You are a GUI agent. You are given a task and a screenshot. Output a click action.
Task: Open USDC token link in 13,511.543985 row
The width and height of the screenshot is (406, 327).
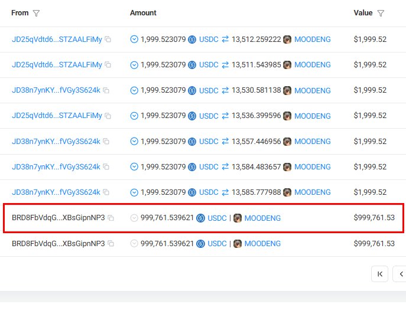click(209, 65)
